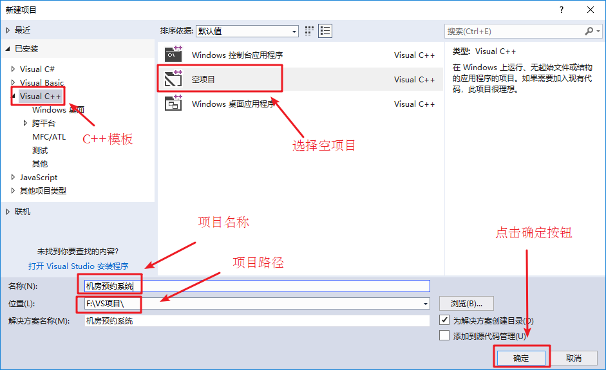
Task: Toggle 为解决方案创建目录 checkbox
Action: [444, 320]
